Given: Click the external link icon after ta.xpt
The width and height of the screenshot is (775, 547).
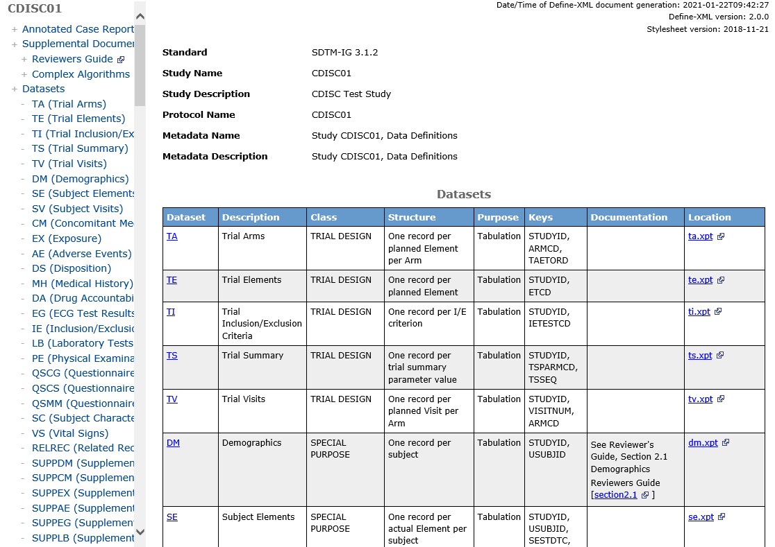Looking at the screenshot, I should pyautogui.click(x=721, y=236).
